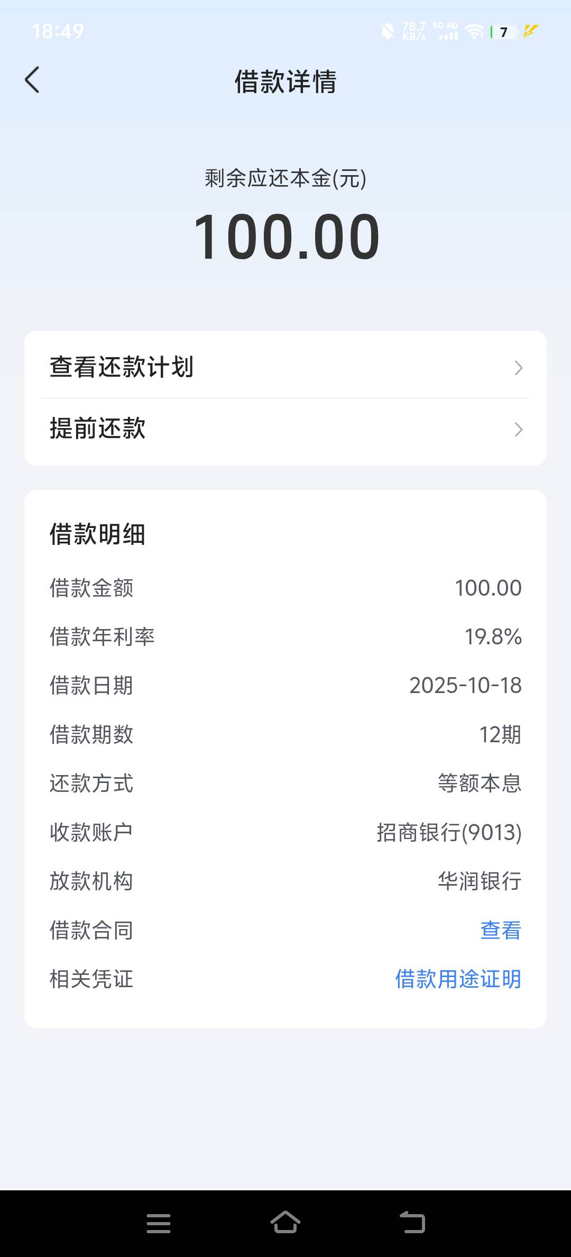Tap the 华润银行 lending institution value

click(x=480, y=881)
